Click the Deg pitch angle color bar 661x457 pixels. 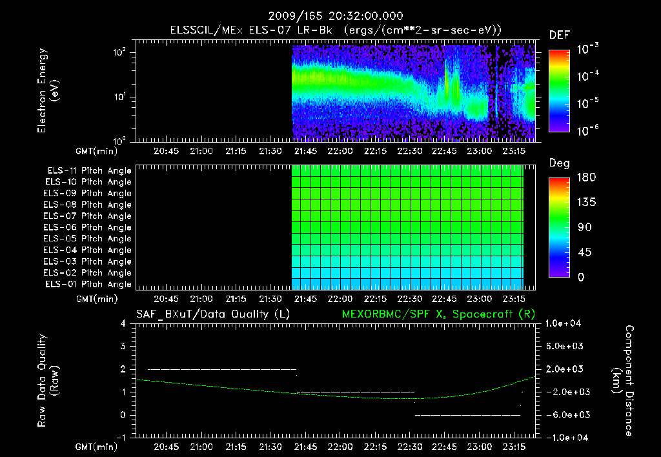click(x=559, y=227)
